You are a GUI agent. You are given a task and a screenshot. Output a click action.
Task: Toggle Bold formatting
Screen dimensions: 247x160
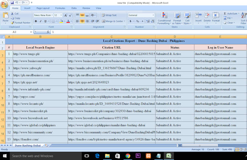[x=36, y=21]
